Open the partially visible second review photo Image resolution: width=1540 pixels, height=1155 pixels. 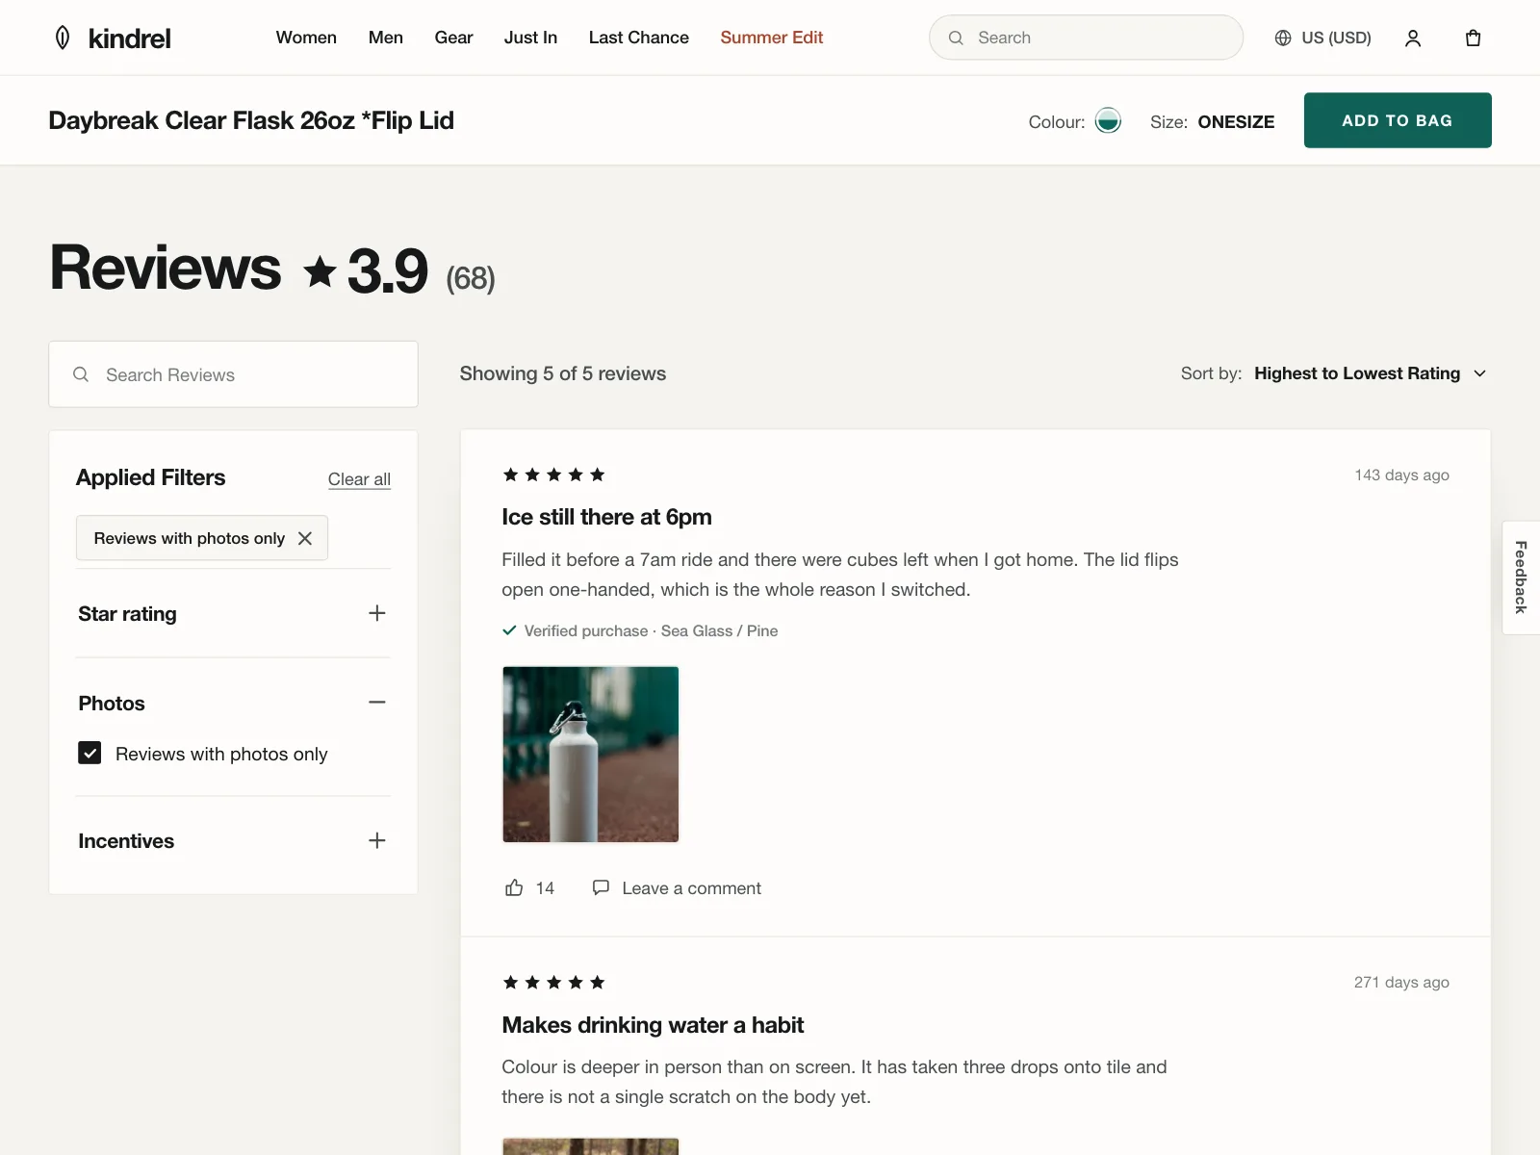[x=591, y=1146]
